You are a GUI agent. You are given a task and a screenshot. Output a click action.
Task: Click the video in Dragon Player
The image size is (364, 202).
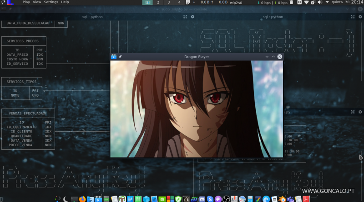tap(196, 109)
